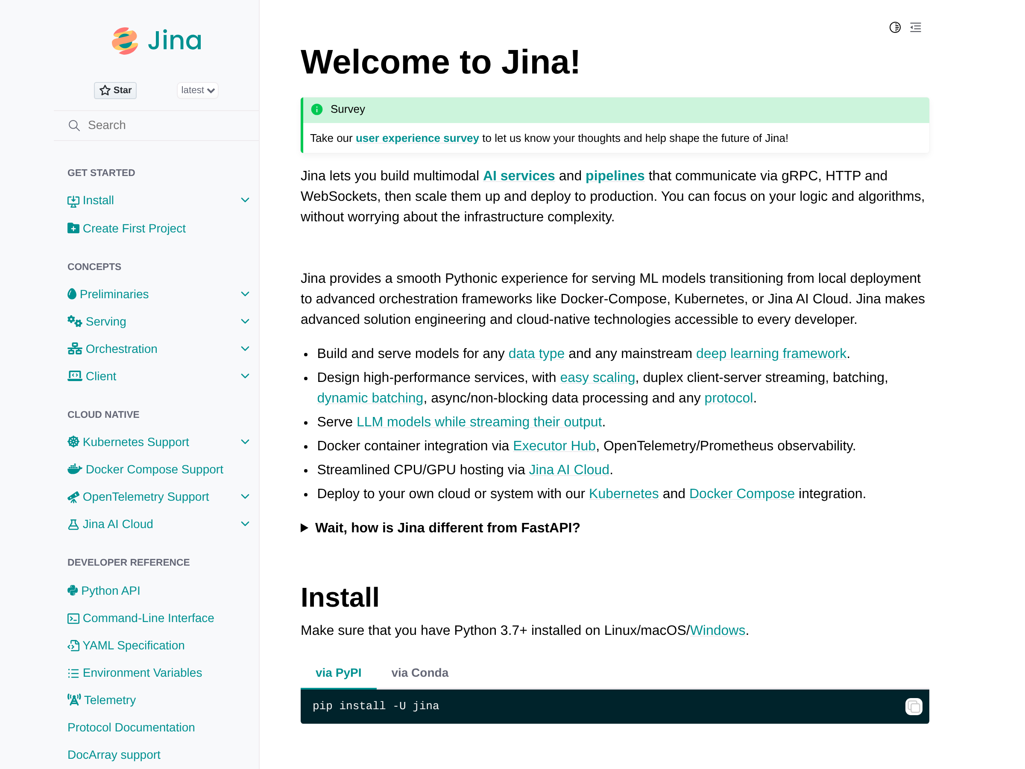The width and height of the screenshot is (1025, 769).
Task: Open Protocol Documentation page
Action: 131,728
